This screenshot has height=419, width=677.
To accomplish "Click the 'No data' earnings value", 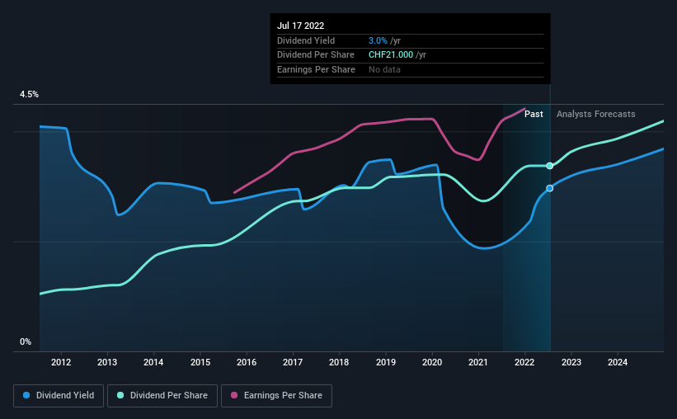I will coord(384,69).
